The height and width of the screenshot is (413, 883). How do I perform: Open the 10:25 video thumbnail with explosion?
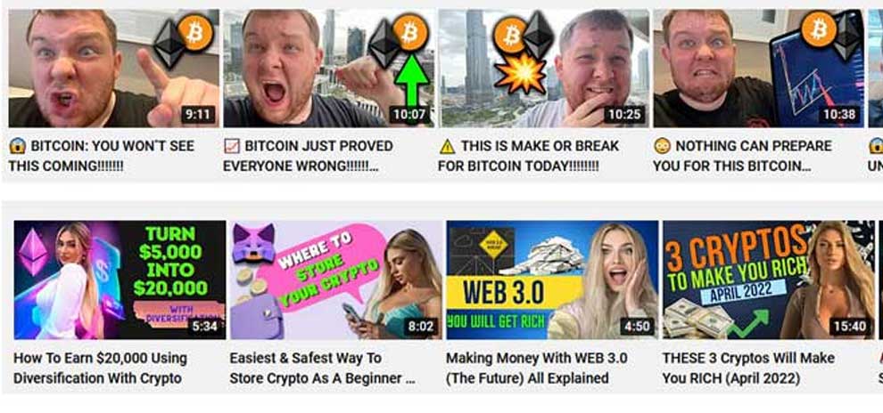click(543, 68)
